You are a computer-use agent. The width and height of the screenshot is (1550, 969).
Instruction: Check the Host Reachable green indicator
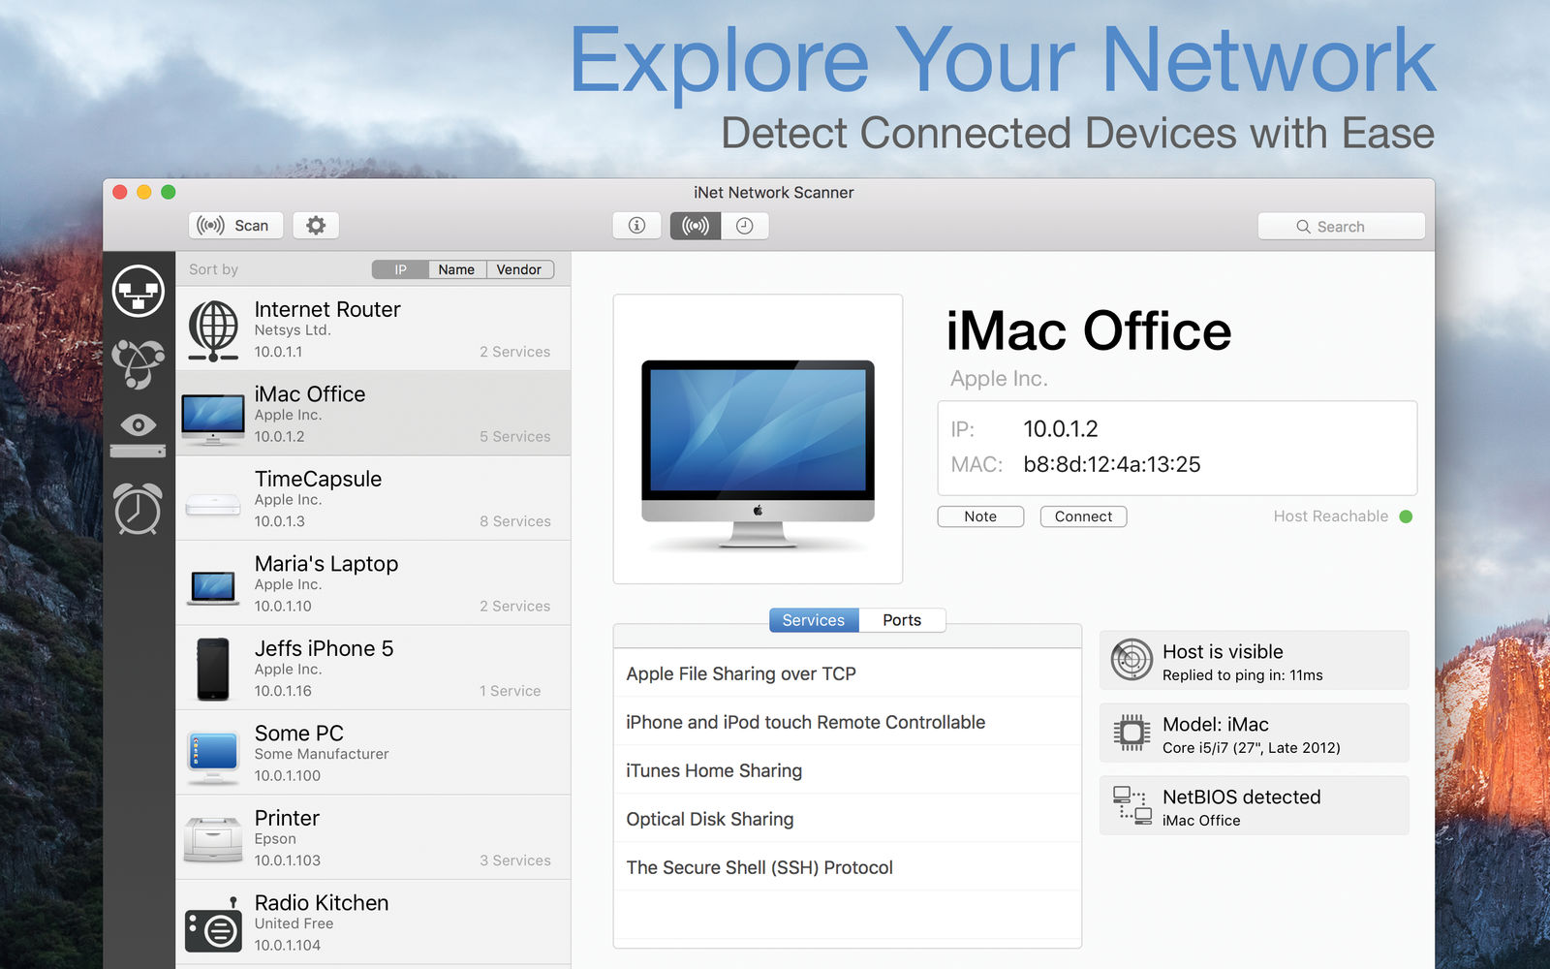[x=1407, y=516]
